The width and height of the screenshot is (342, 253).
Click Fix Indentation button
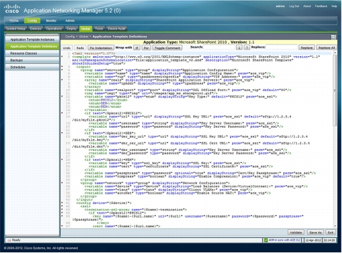[101, 48]
